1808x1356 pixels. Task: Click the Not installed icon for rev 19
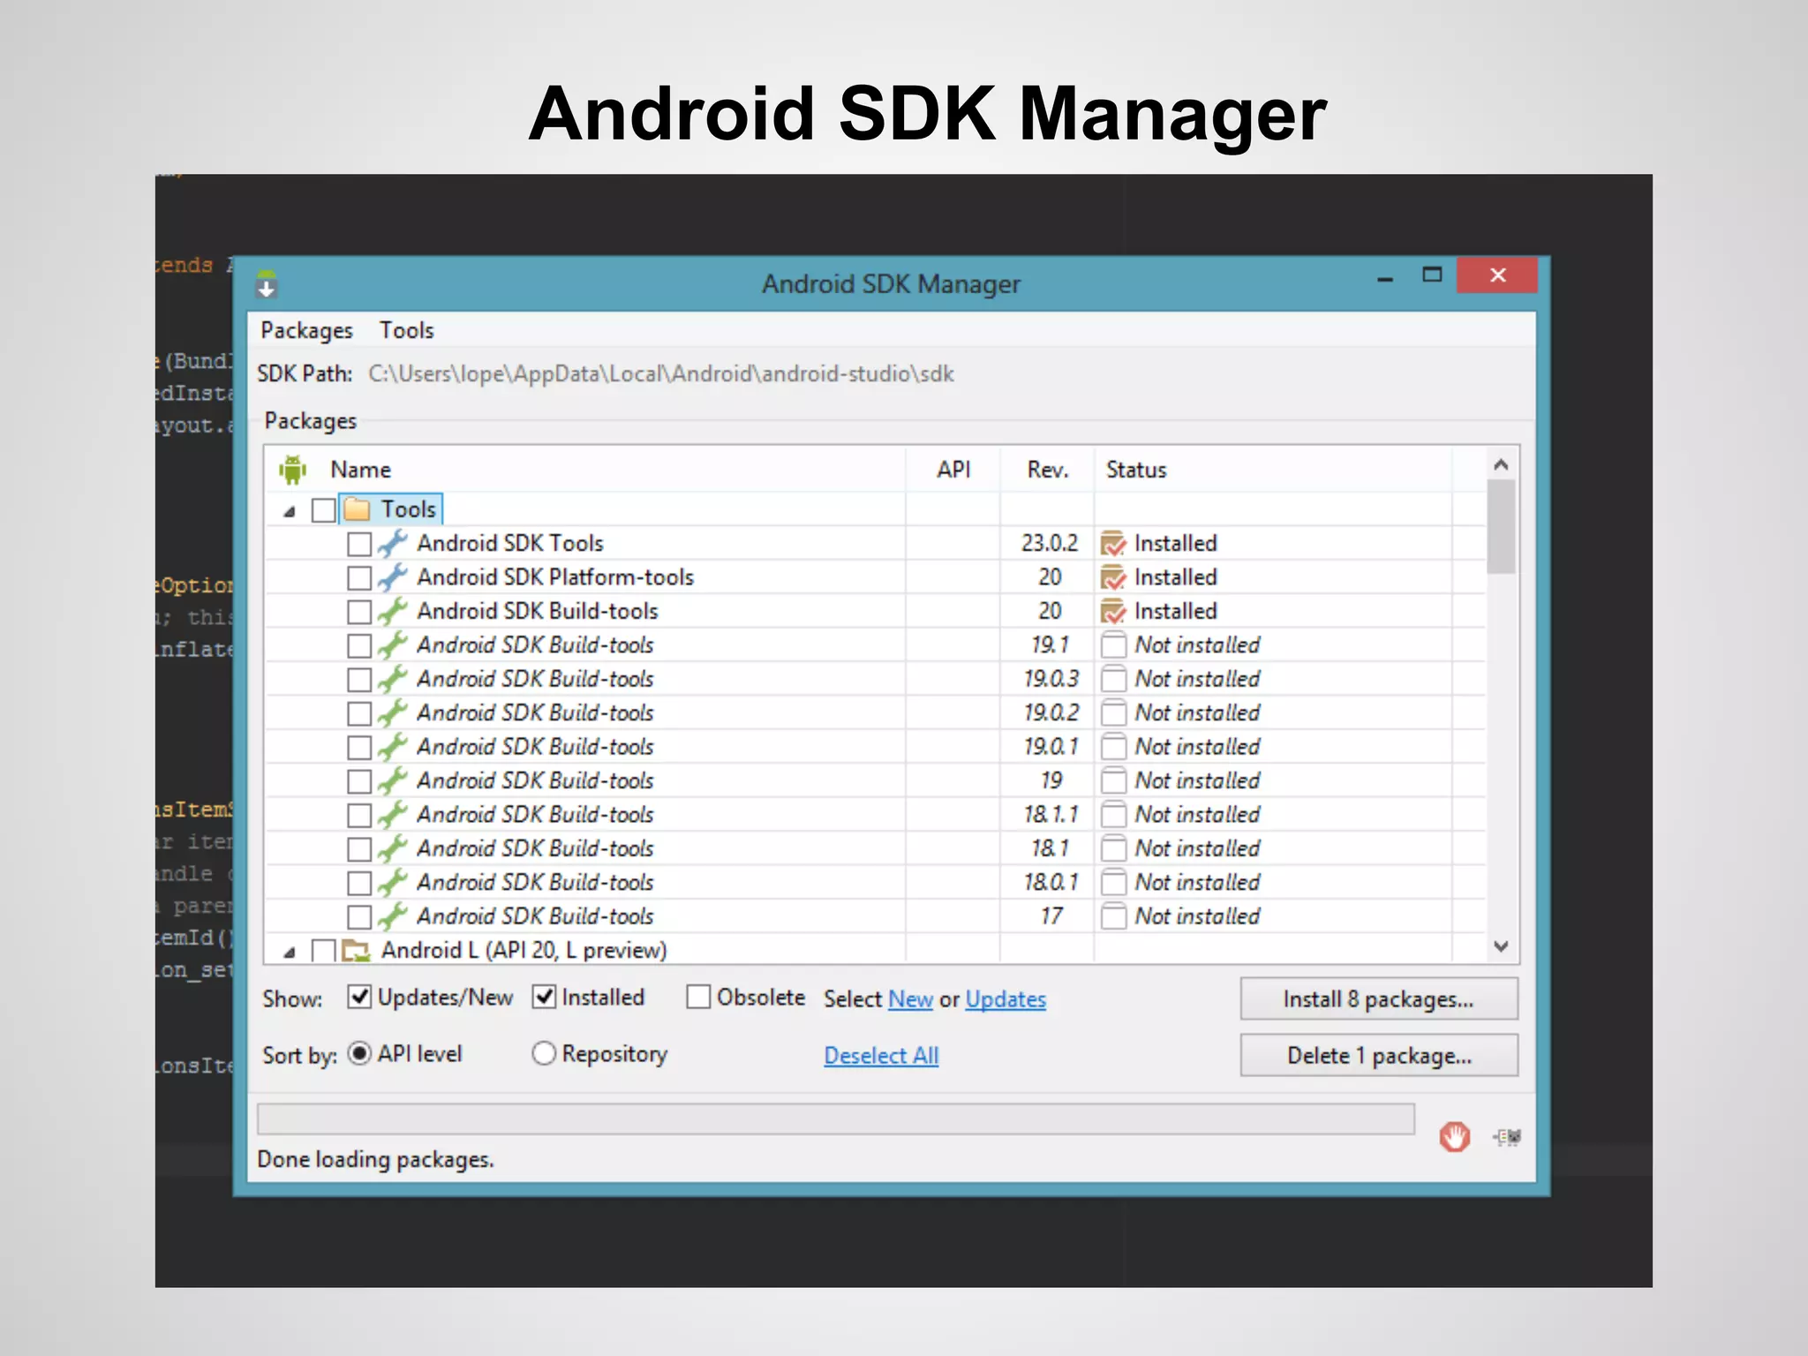pyautogui.click(x=1113, y=780)
